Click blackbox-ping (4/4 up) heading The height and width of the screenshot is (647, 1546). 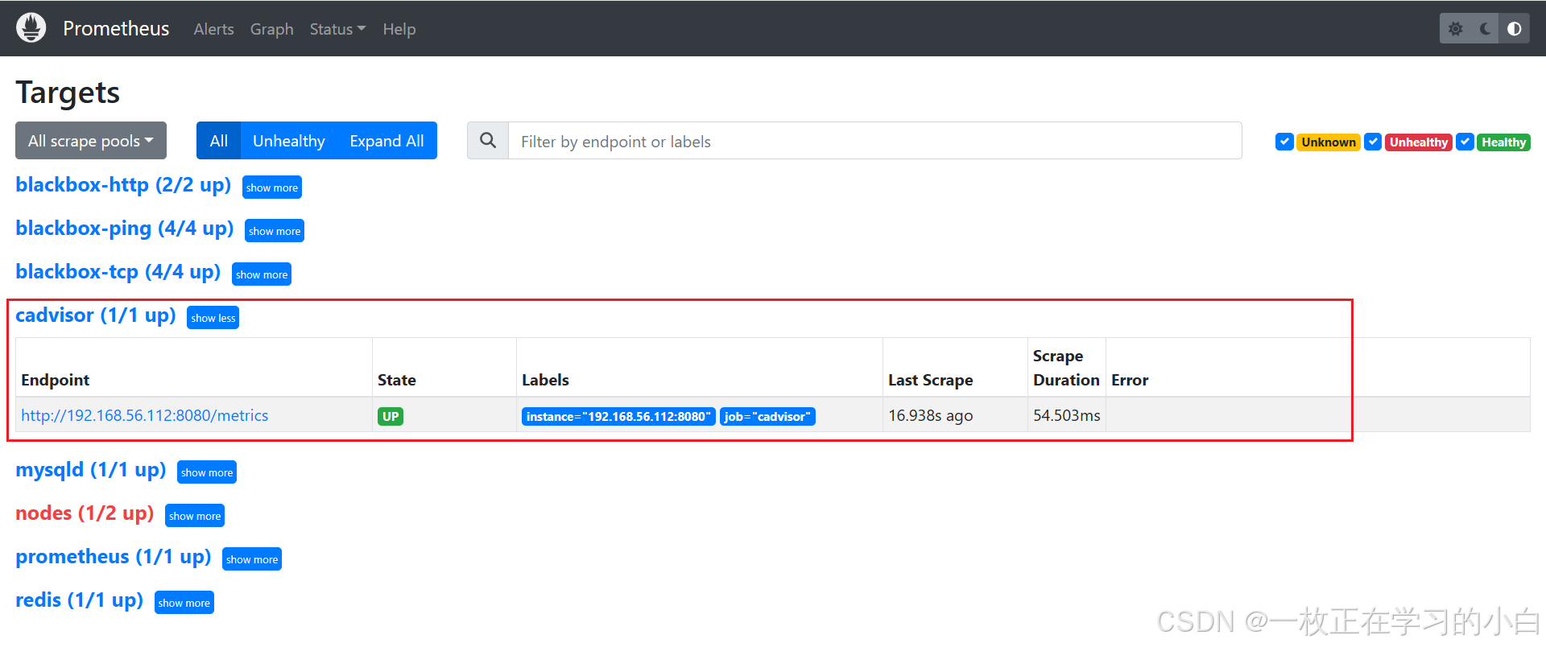[x=125, y=229]
